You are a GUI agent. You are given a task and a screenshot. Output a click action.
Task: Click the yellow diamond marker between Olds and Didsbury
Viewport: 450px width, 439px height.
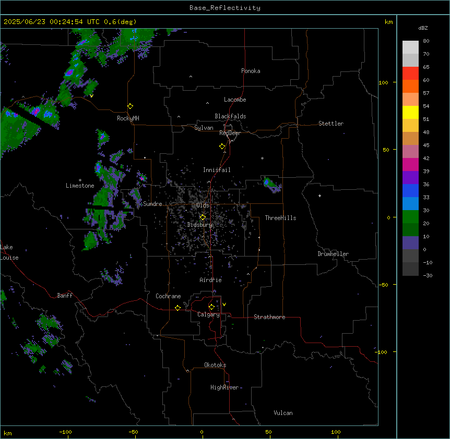203,217
